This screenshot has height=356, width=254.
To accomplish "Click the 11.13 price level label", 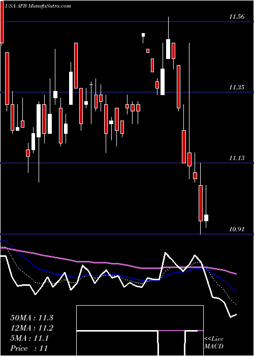I will [237, 158].
